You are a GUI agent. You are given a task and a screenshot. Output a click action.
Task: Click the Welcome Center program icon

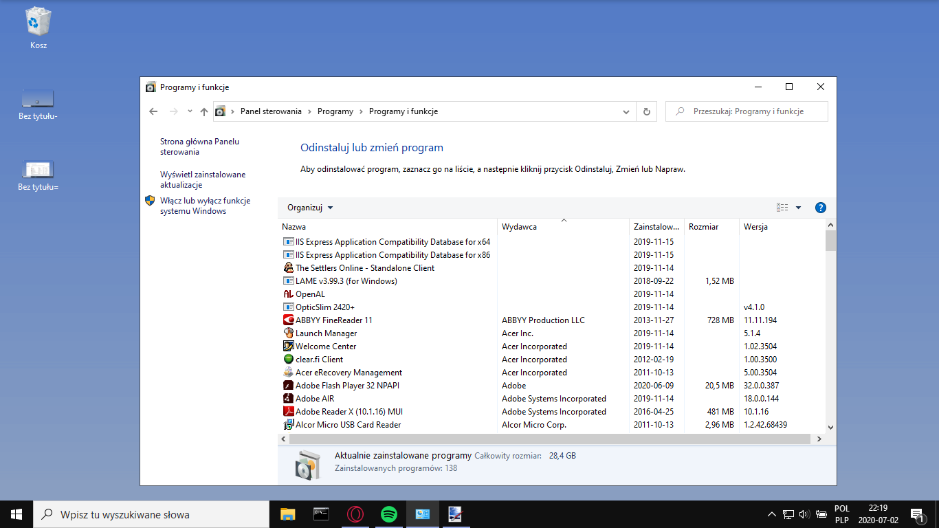tap(289, 346)
